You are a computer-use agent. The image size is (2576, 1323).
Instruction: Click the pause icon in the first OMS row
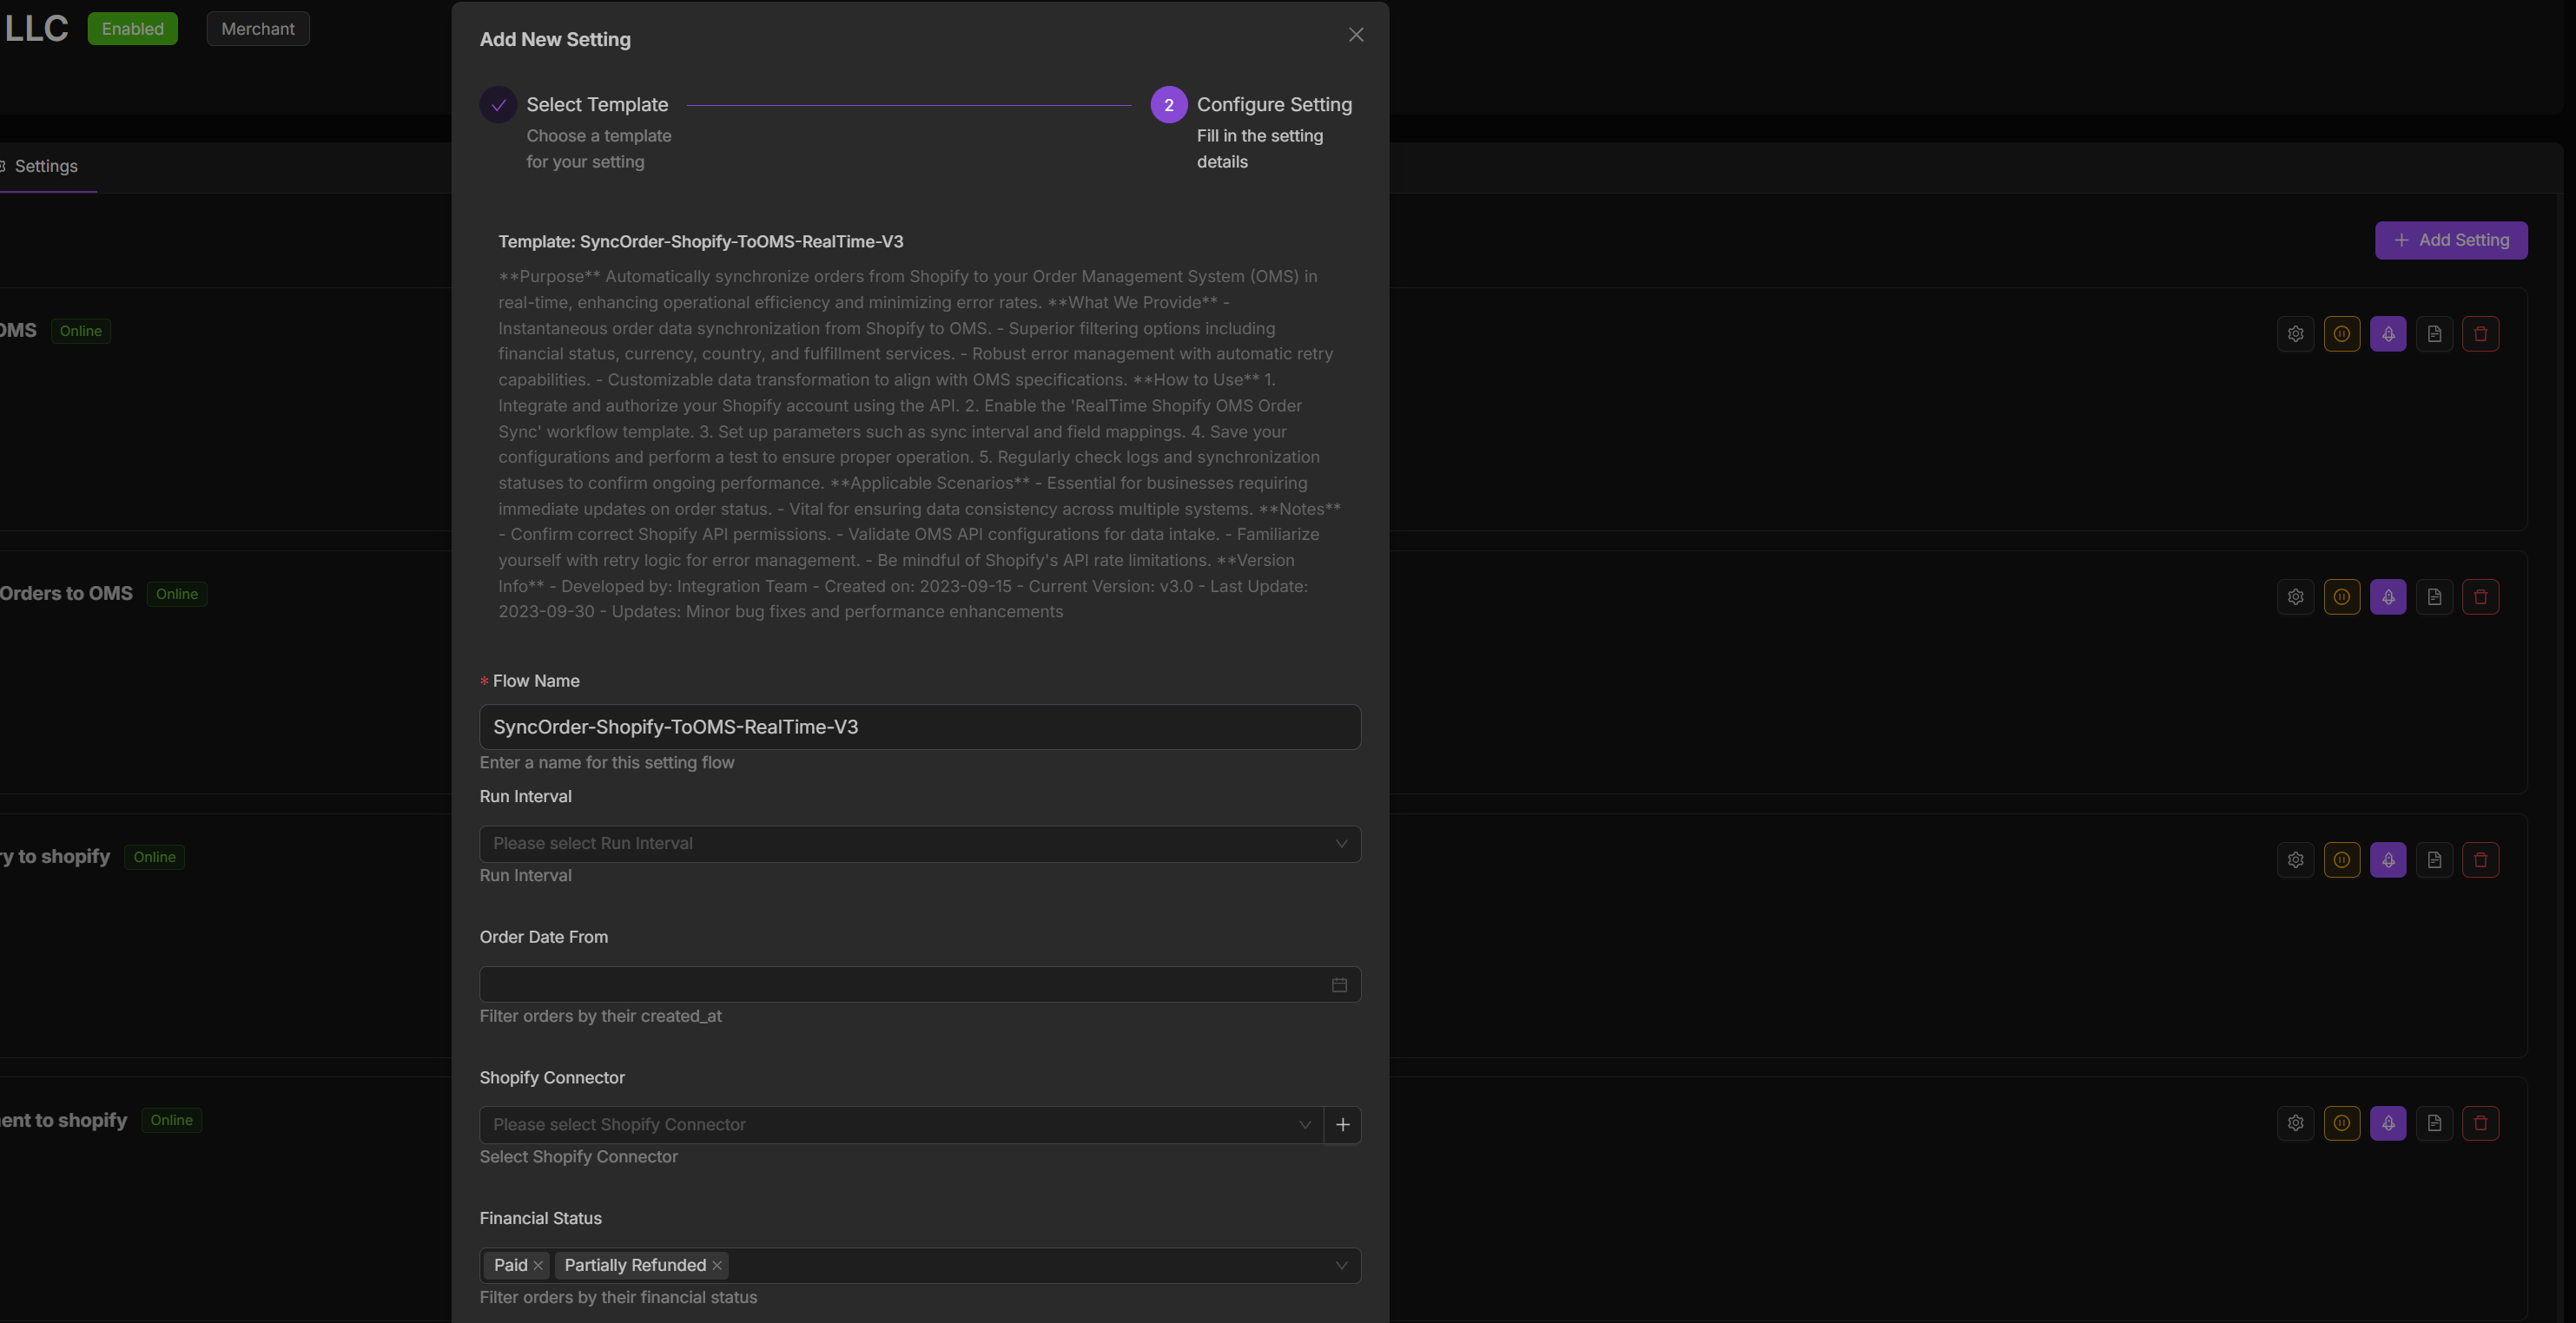click(2341, 333)
